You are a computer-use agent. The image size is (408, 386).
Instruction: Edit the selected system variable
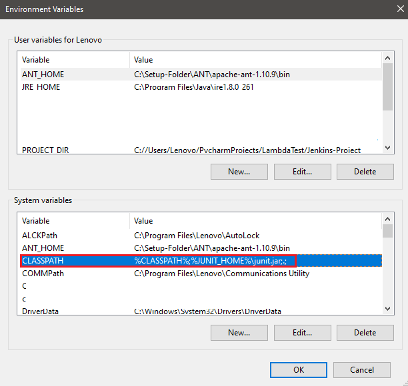[302, 332]
